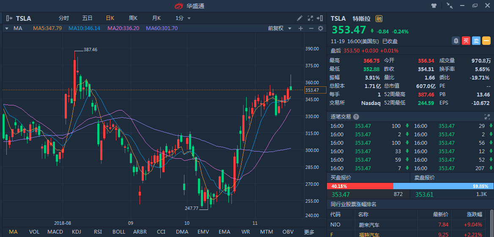Click the skin theme shirt icon

tap(434, 6)
